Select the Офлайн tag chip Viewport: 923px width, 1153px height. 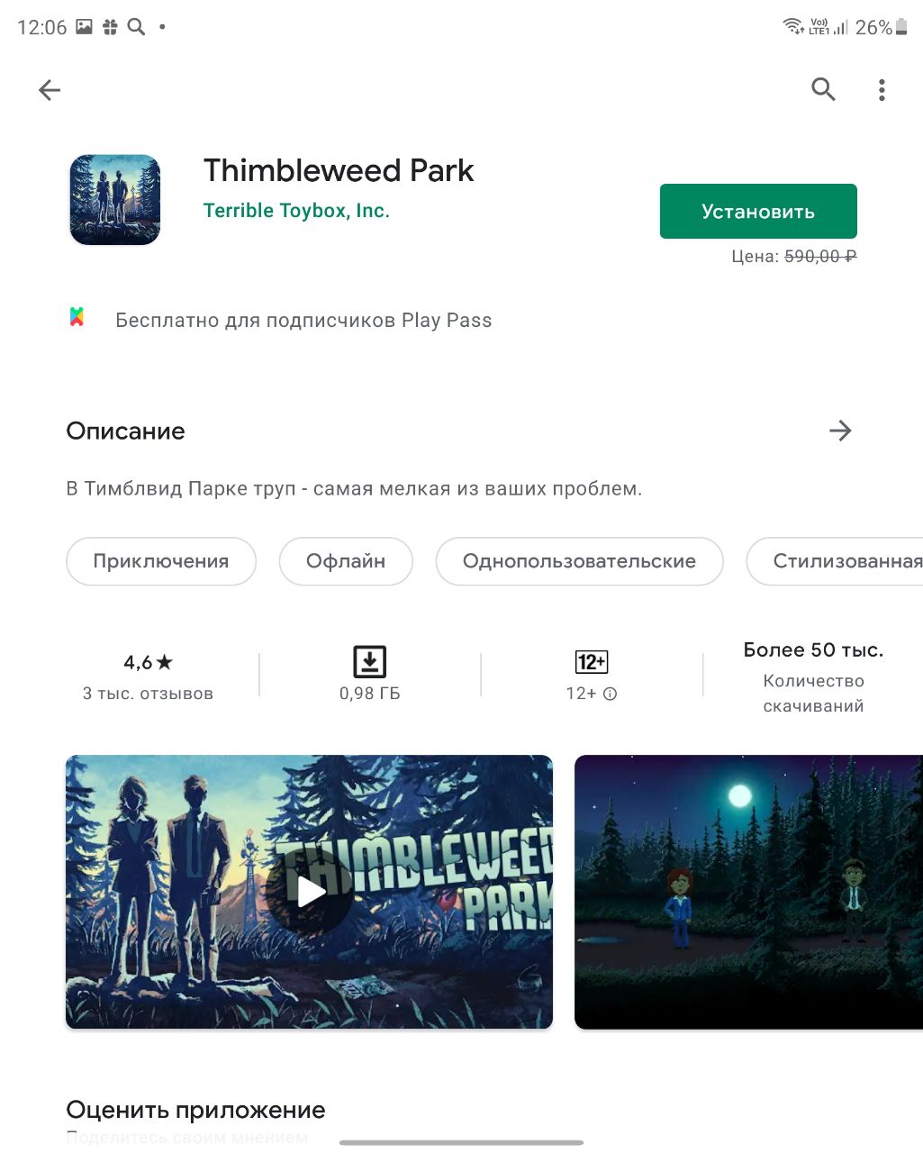pyautogui.click(x=346, y=561)
